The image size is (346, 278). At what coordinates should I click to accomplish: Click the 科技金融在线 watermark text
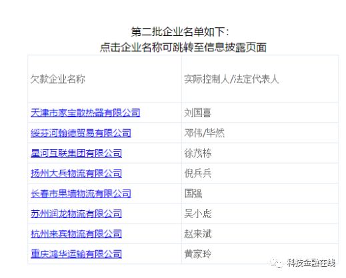311,263
